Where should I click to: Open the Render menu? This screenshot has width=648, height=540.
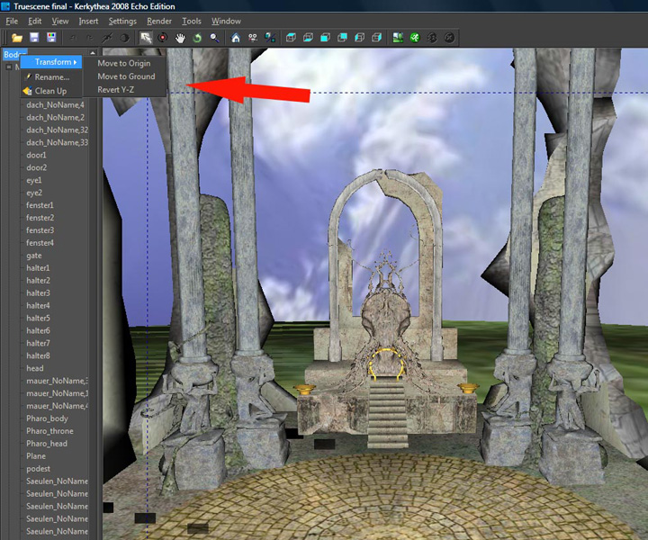(x=159, y=21)
